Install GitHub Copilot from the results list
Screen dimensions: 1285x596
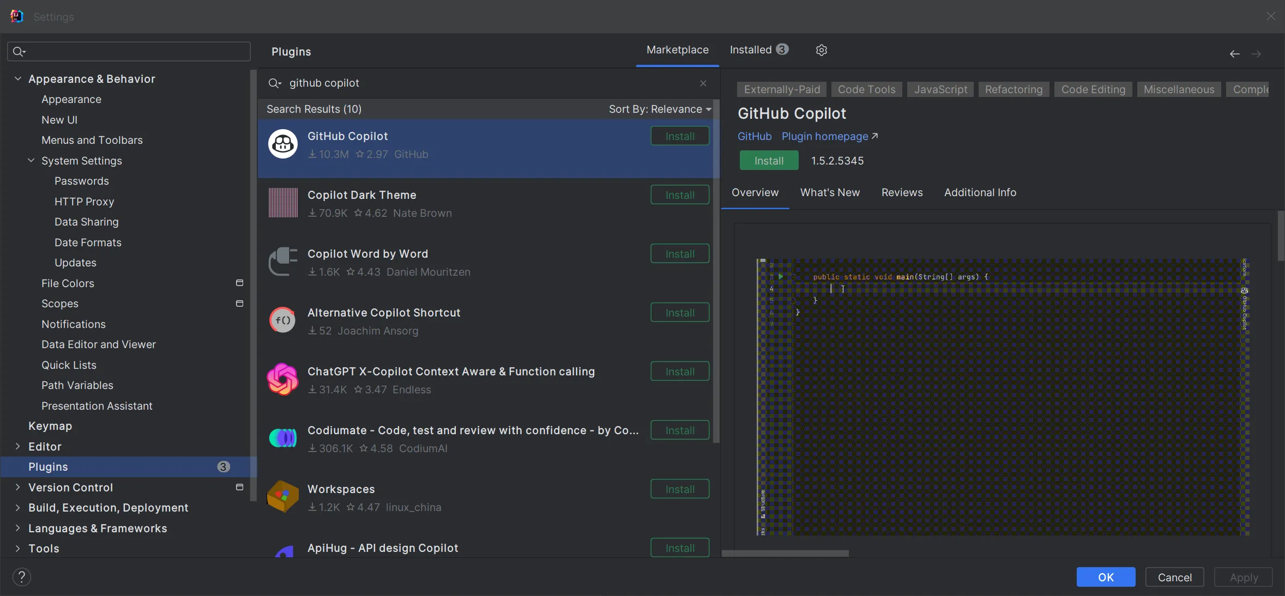[680, 136]
